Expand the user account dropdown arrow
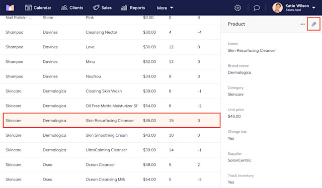 [x=314, y=8]
